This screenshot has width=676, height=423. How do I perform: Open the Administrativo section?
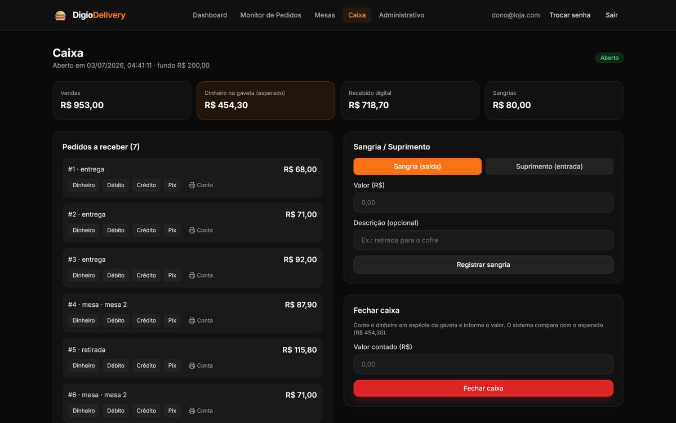402,15
